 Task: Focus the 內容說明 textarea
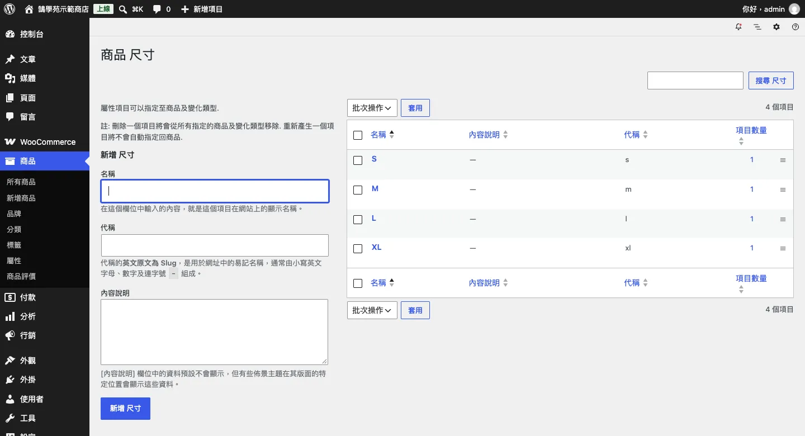(215, 332)
